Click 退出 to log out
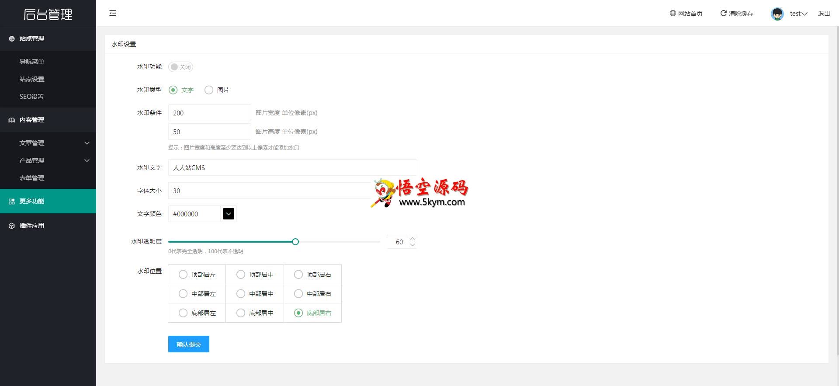 pos(824,14)
